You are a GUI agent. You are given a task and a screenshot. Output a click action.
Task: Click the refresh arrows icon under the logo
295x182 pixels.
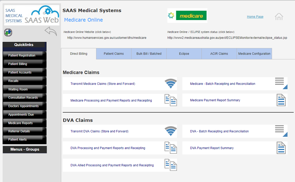[x=8, y=33]
